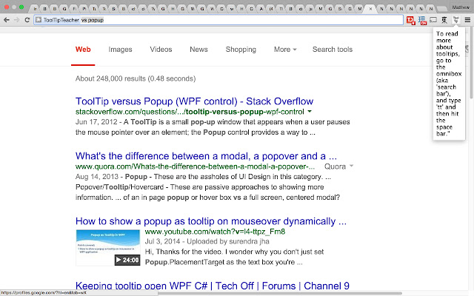Open the red TD extension icon
The height and width of the screenshot is (296, 474).
point(410,20)
